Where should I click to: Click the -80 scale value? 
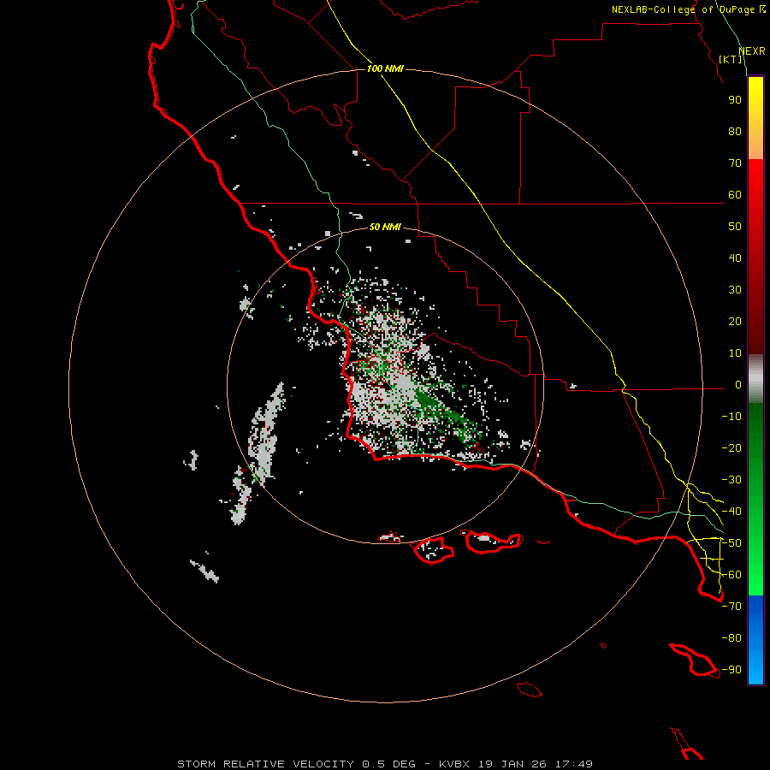click(x=731, y=638)
